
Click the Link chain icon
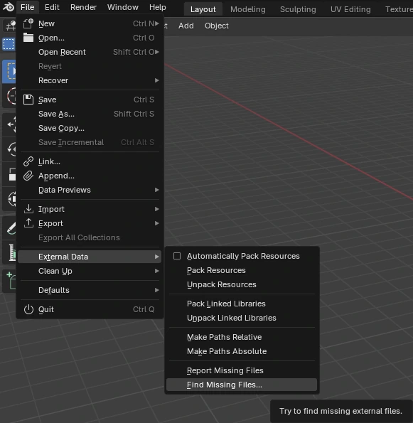point(28,161)
